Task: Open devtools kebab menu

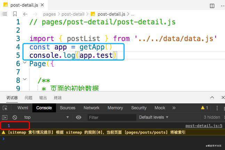Action: 217,108
